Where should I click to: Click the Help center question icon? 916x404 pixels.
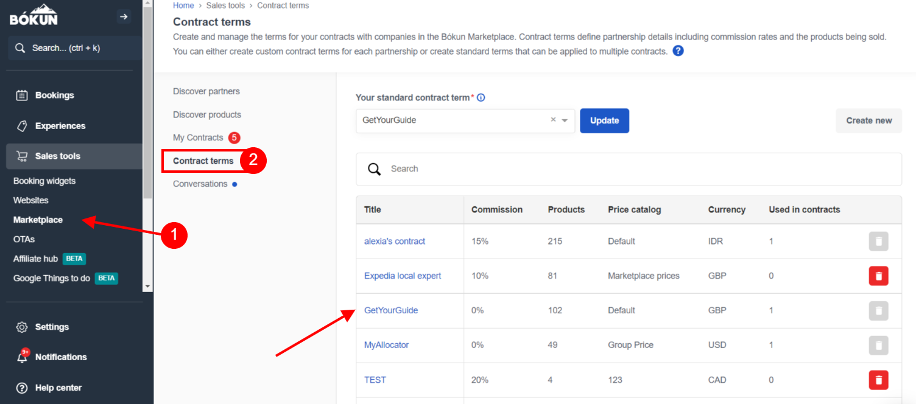[x=22, y=388]
